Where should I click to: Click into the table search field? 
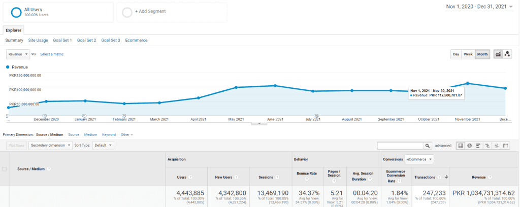point(400,146)
